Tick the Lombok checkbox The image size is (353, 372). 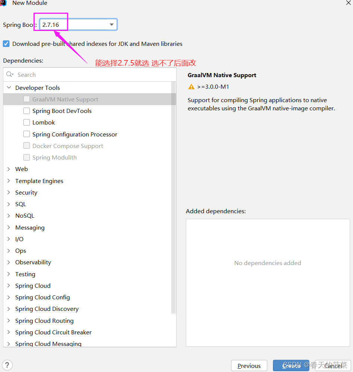point(26,122)
